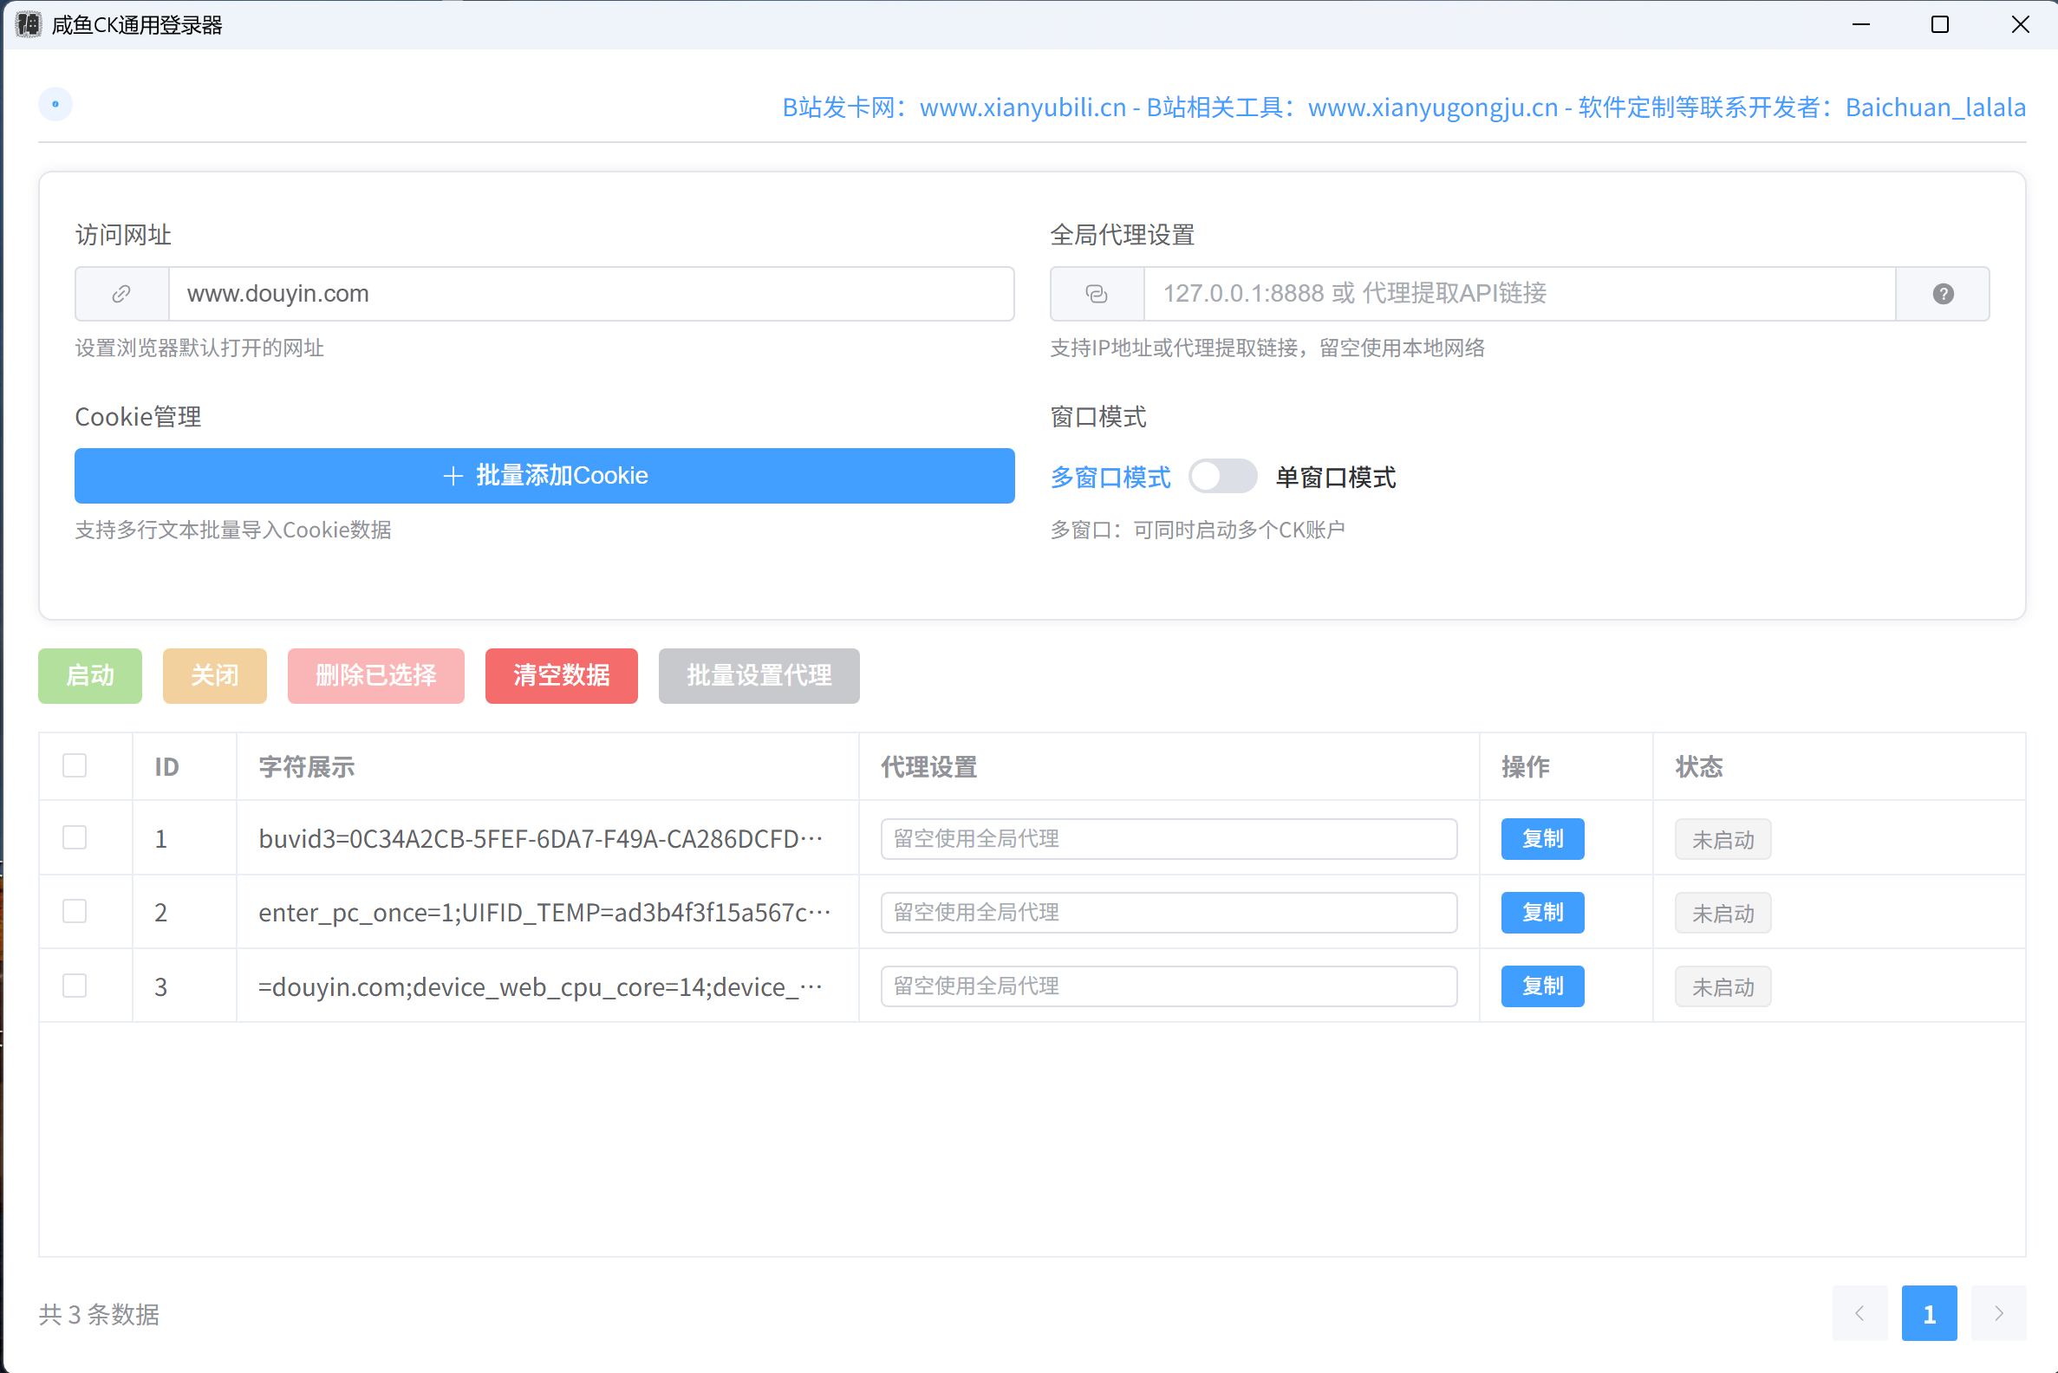The image size is (2058, 1373).
Task: Click the 未启动 status tag in row 2
Action: pyautogui.click(x=1723, y=914)
